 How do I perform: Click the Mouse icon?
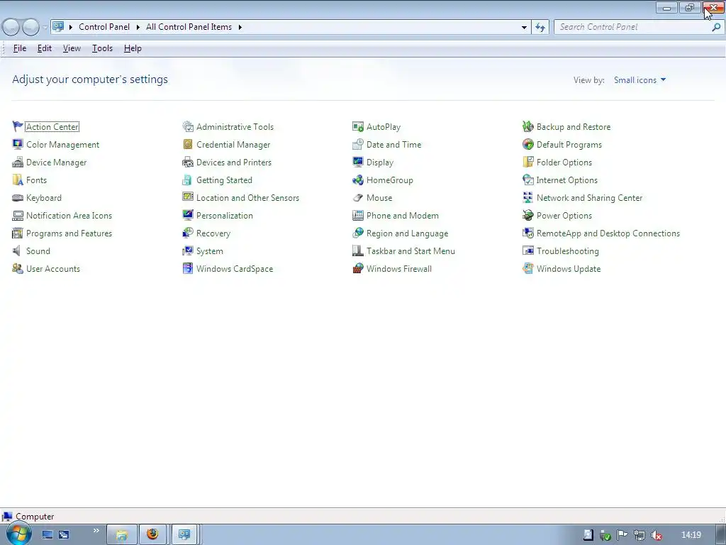coord(358,198)
